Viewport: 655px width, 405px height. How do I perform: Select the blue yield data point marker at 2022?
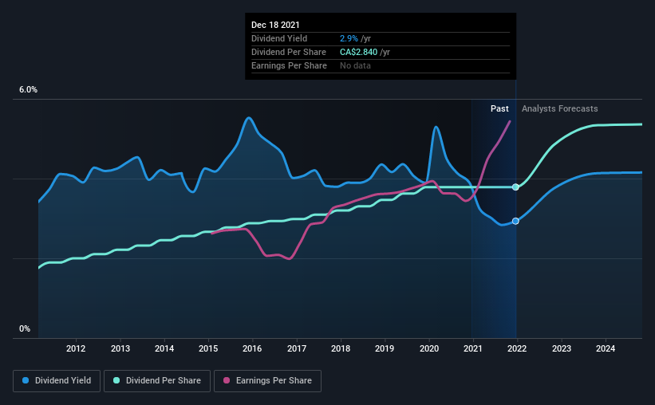(x=515, y=221)
